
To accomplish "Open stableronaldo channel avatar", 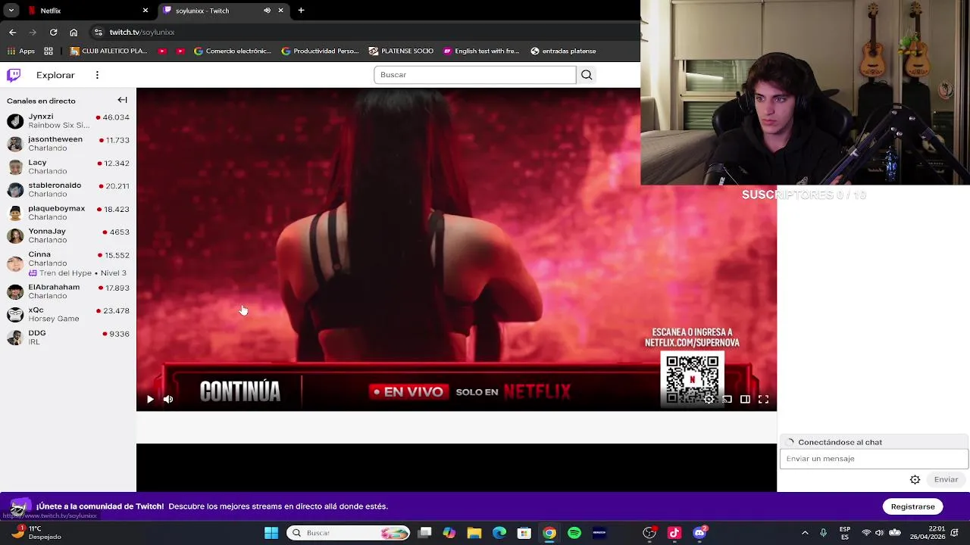I will (15, 190).
